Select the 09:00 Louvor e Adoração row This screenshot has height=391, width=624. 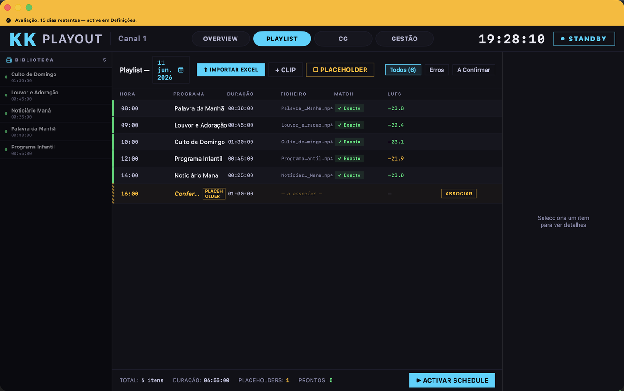pos(307,125)
